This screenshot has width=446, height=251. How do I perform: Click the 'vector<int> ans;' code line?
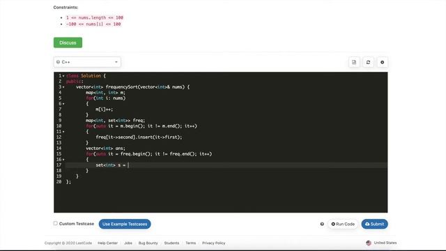pos(105,149)
